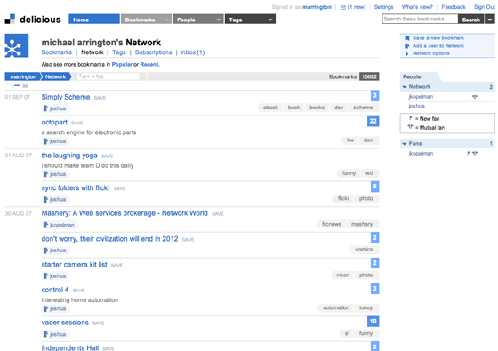Open the Bookmarks menu dropdown arrow

tap(166, 20)
